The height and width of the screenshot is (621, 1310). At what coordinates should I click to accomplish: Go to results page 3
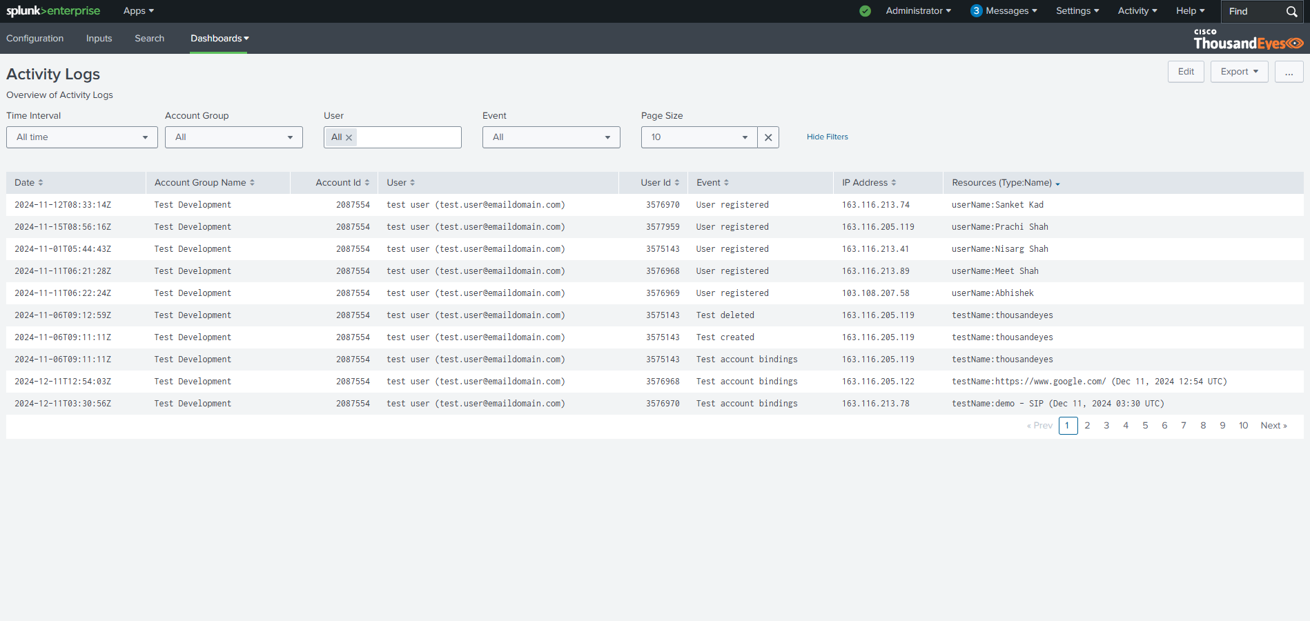point(1106,426)
